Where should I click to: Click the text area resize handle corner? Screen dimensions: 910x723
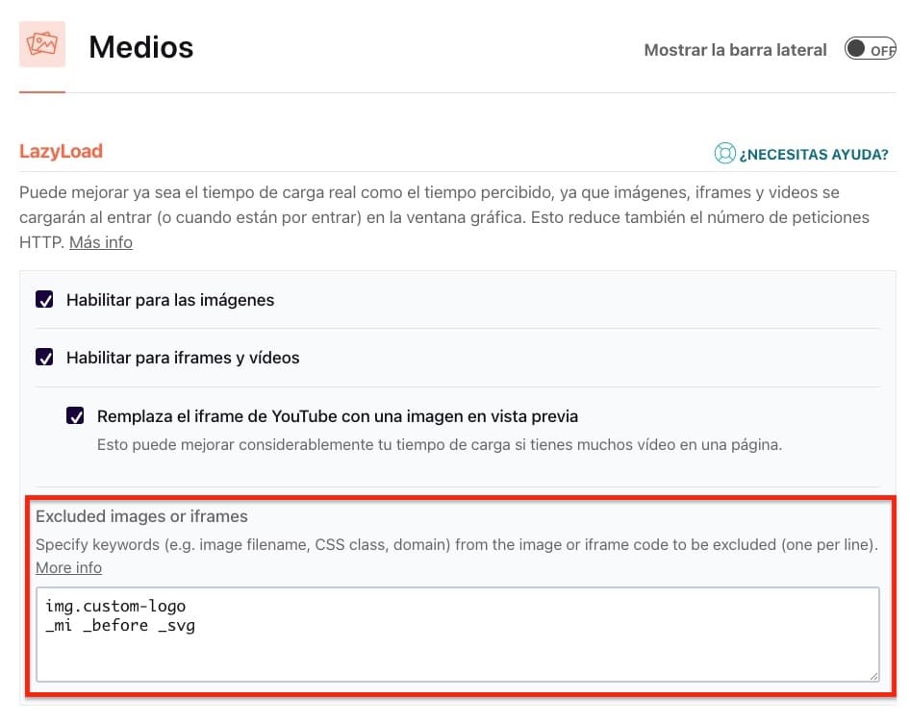[x=873, y=676]
